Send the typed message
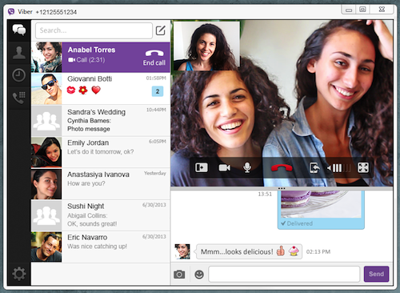Viewport: 400px width, 293px height. click(376, 274)
